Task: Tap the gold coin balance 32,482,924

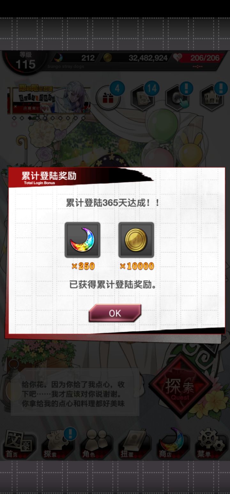Action: (x=137, y=58)
